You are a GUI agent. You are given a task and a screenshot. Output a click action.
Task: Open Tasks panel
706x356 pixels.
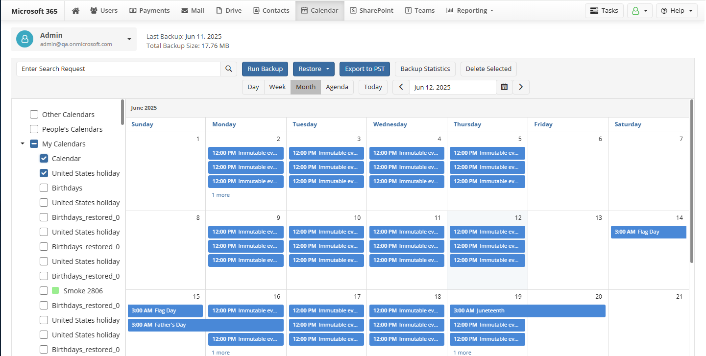[604, 11]
